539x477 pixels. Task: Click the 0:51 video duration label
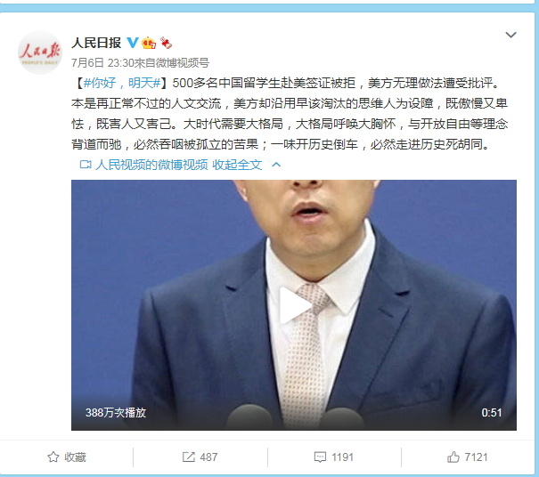492,412
